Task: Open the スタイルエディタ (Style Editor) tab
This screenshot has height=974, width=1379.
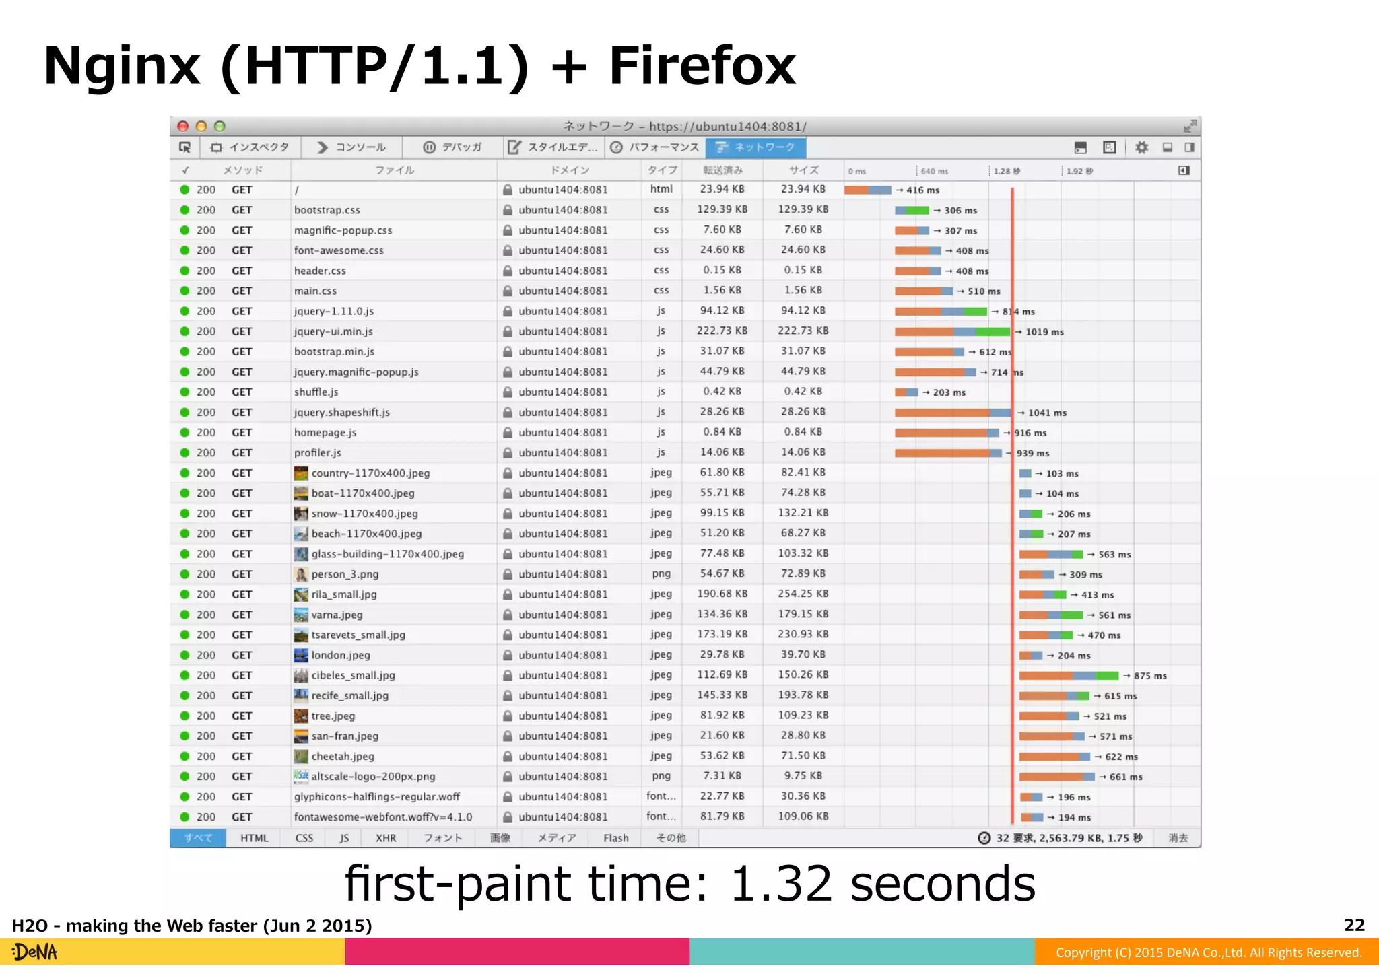Action: pos(553,147)
